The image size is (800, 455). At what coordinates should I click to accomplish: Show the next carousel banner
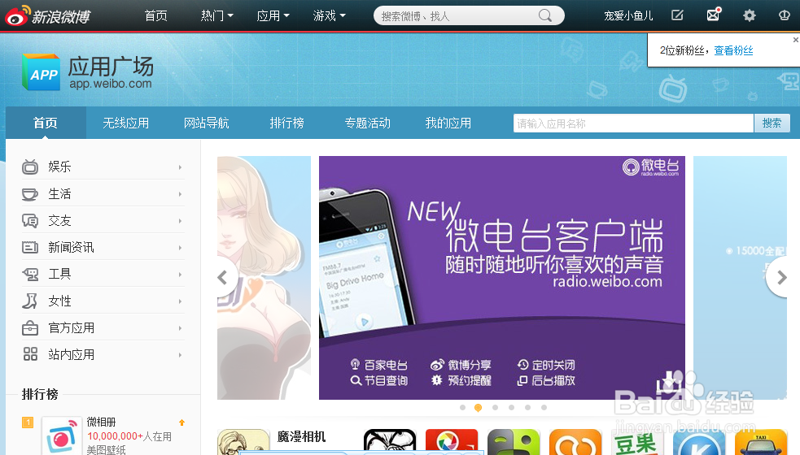pos(779,278)
